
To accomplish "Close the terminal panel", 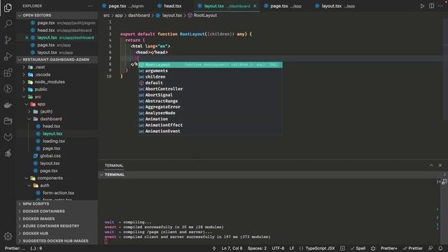I will tap(440, 165).
